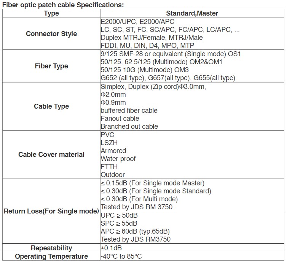Click the 'Fiber Type' row label
287x264 pixels.
coord(51,66)
